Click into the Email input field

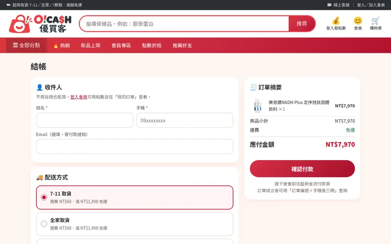tap(135, 146)
